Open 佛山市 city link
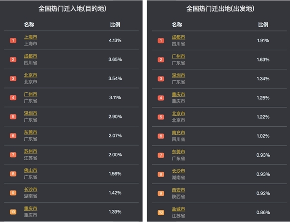The width and height of the screenshot is (290, 222). click(30, 171)
